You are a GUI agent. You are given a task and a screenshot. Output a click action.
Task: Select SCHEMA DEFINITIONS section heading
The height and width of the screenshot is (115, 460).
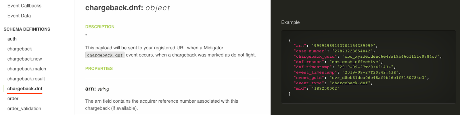(27, 29)
